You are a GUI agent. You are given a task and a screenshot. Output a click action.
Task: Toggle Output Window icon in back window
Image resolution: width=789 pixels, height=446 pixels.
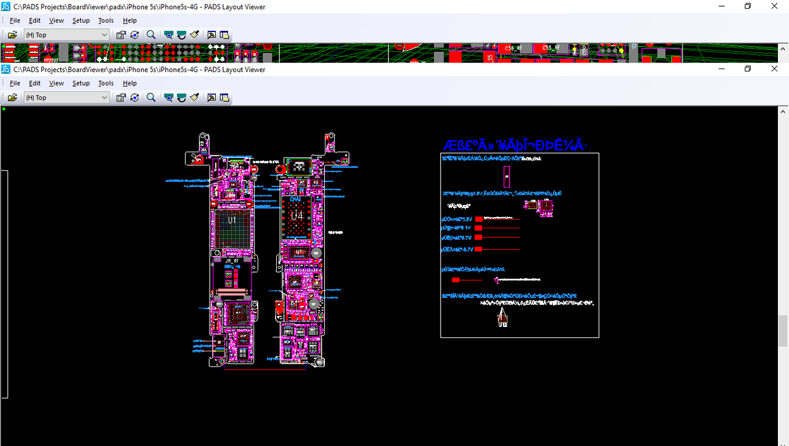pos(211,35)
